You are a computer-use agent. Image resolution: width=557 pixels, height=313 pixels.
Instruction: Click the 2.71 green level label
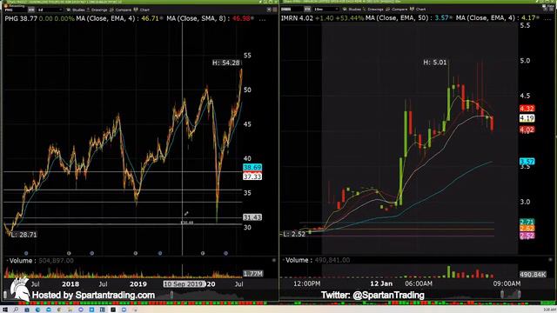527,223
